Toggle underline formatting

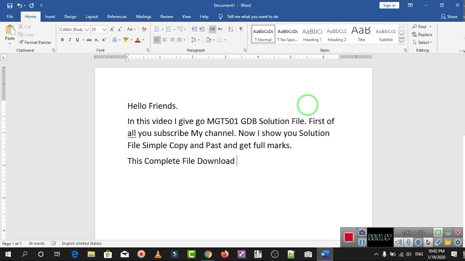[77, 40]
